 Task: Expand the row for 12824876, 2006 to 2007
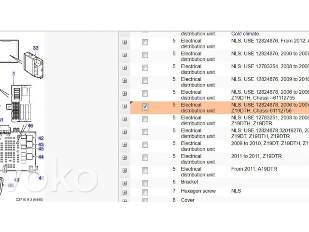click(x=125, y=55)
